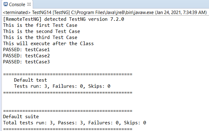This screenshot has width=209, height=131.
Task: Click the PASSED: testCase1 result line
Action: [26, 50]
